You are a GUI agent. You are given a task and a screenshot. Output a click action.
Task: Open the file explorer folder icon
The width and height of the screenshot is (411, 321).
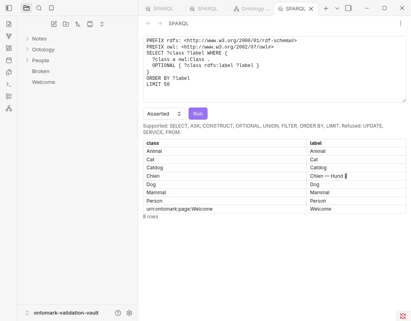pyautogui.click(x=26, y=8)
